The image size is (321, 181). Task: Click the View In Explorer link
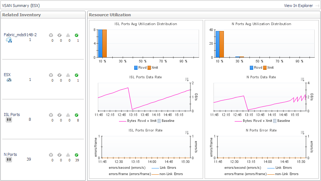click(298, 6)
